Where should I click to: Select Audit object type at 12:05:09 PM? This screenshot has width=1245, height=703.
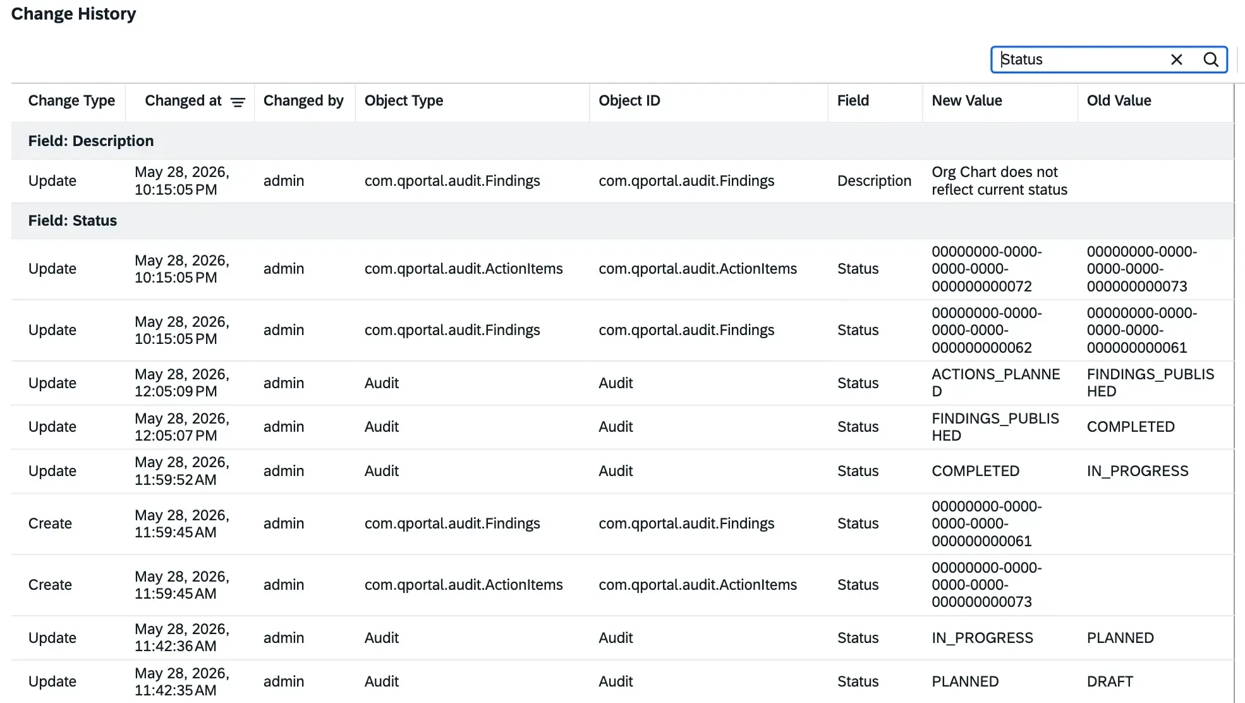point(382,383)
